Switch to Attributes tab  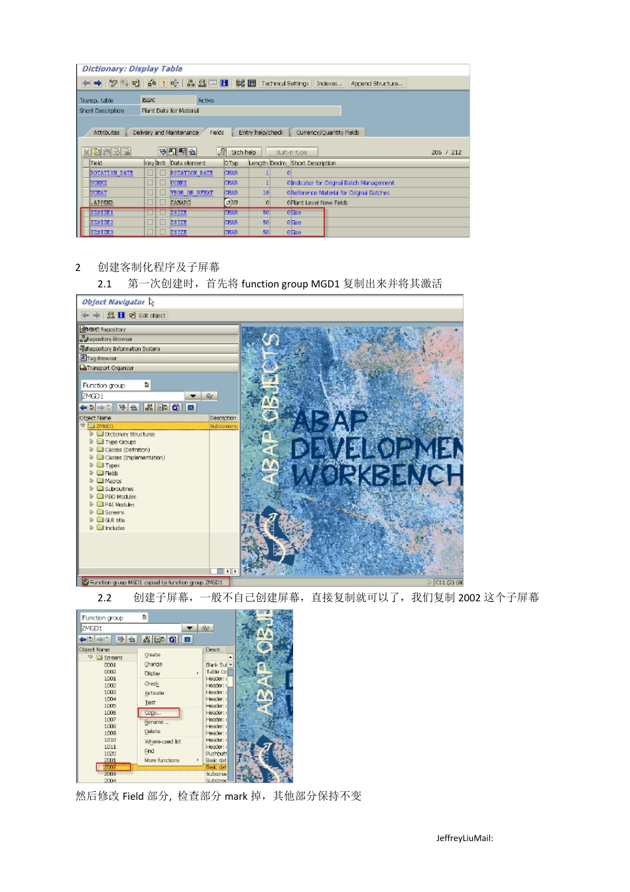click(x=106, y=133)
